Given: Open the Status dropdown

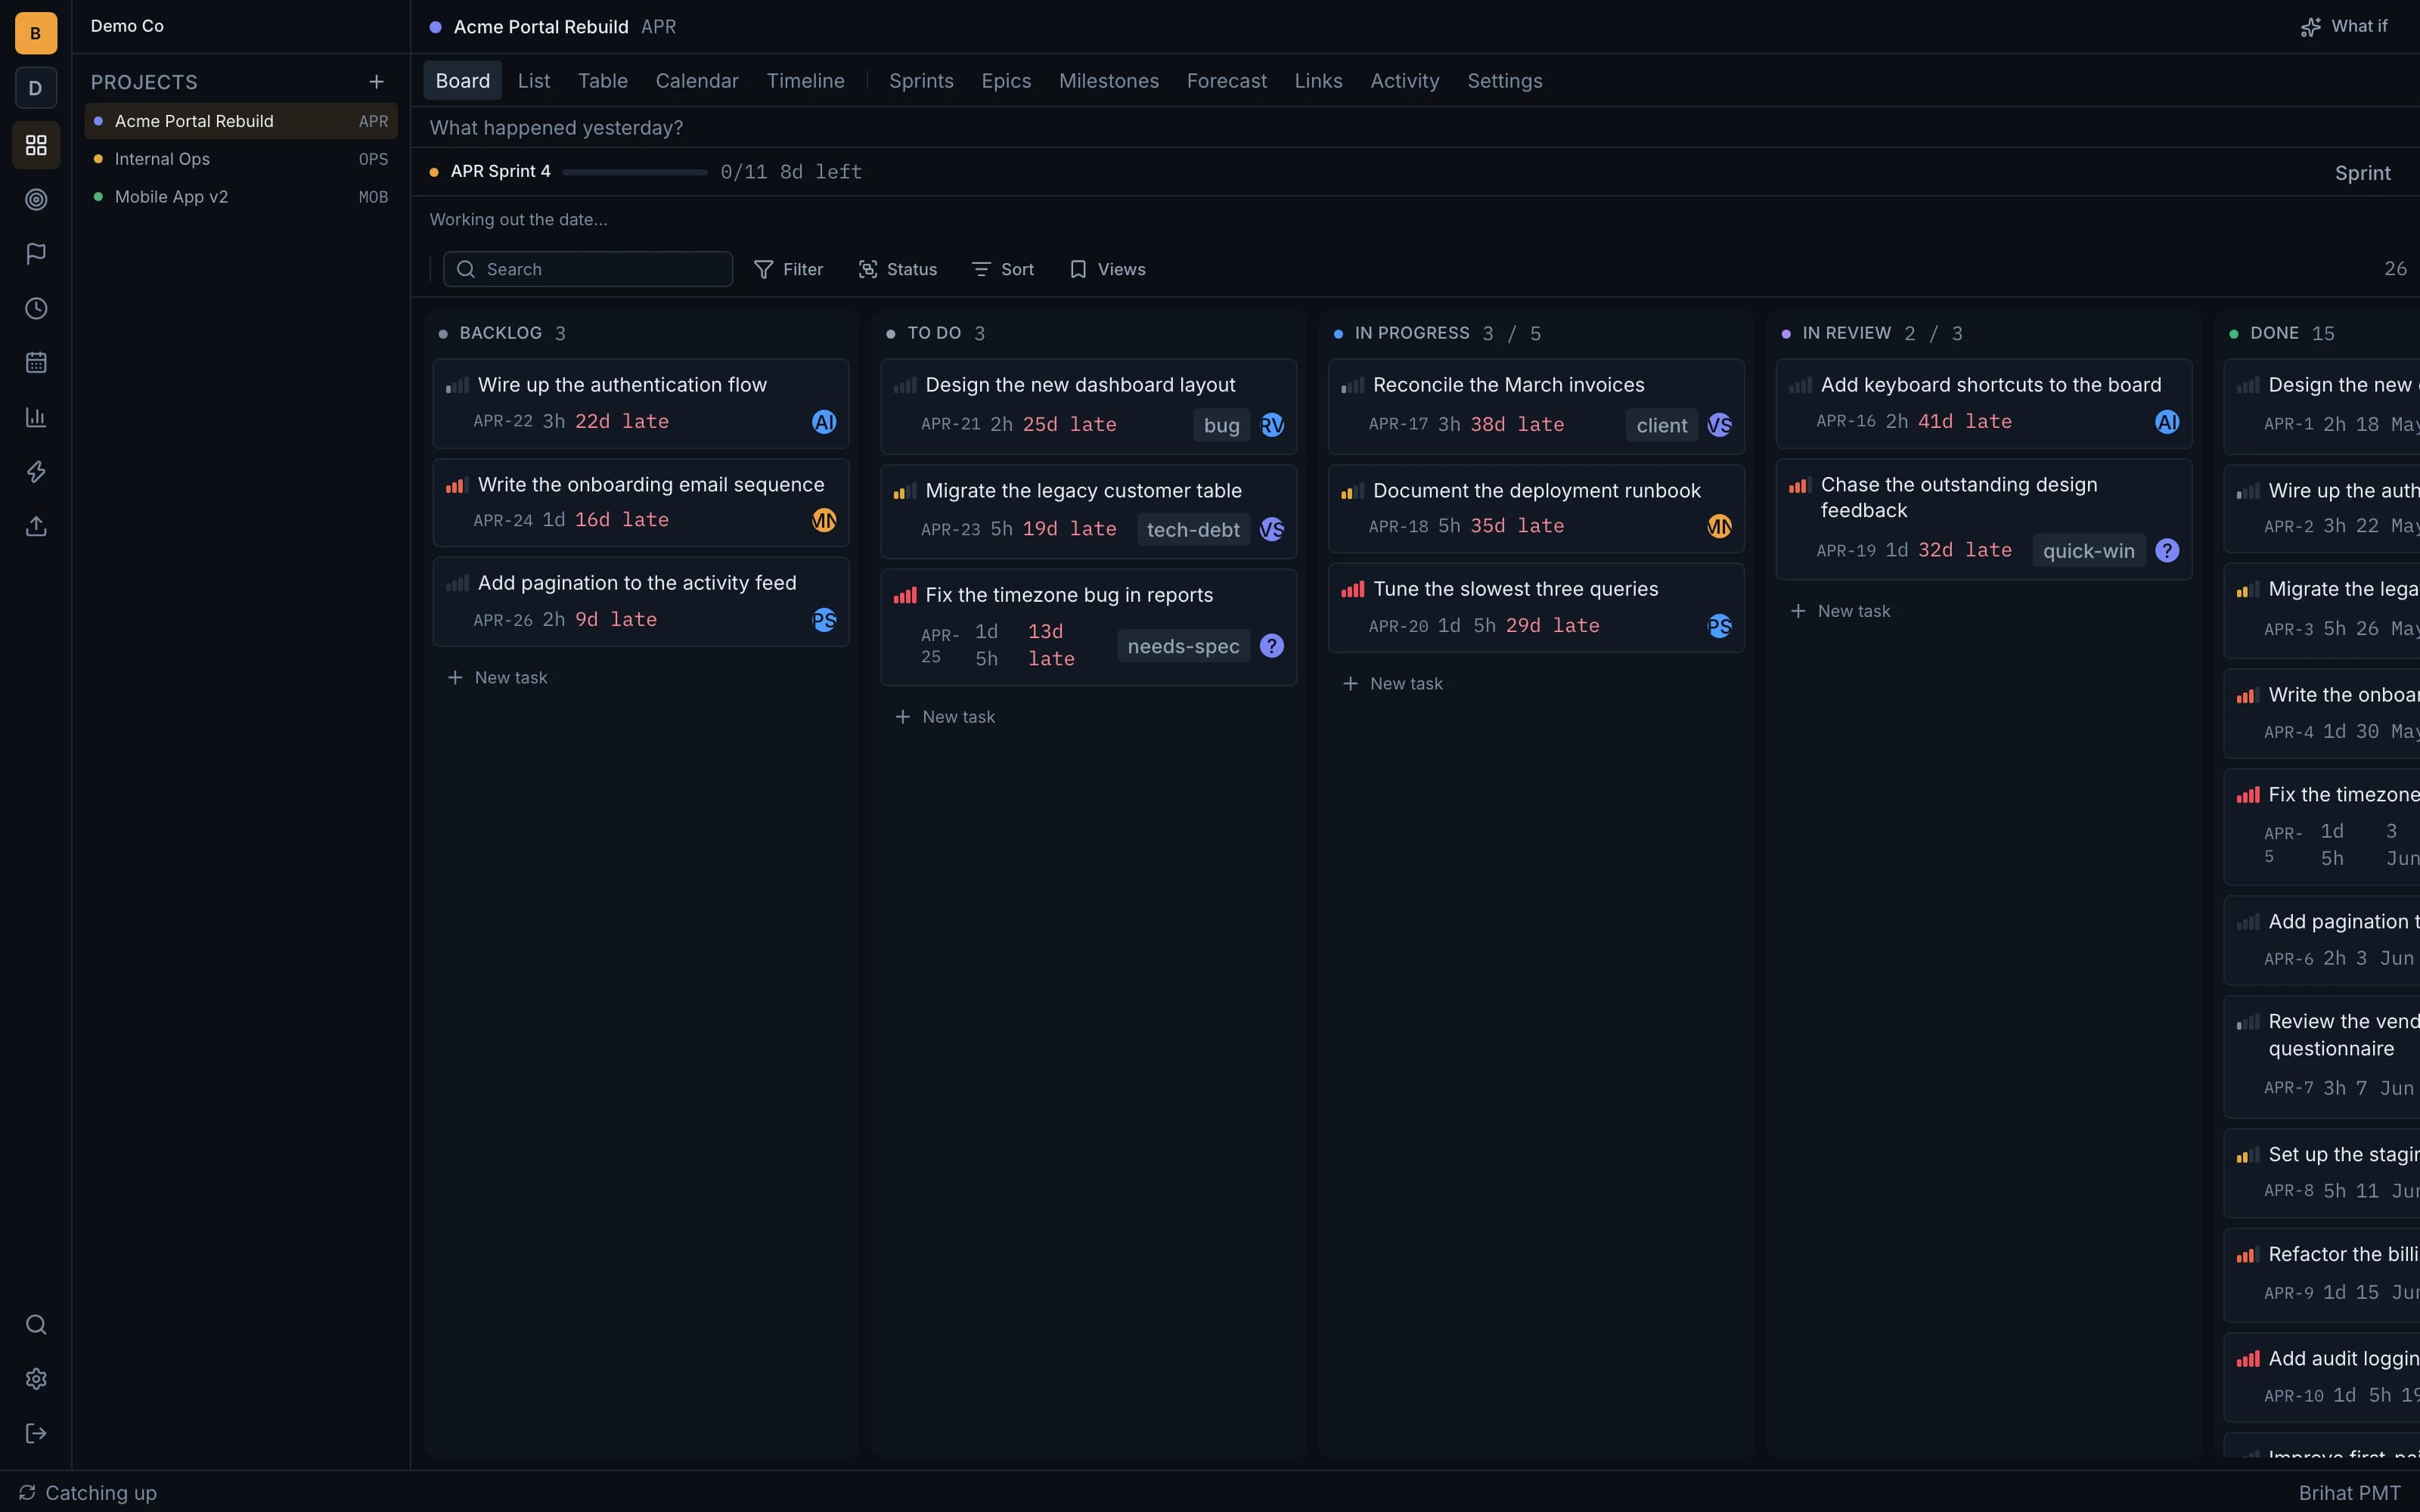Looking at the screenshot, I should coord(898,270).
